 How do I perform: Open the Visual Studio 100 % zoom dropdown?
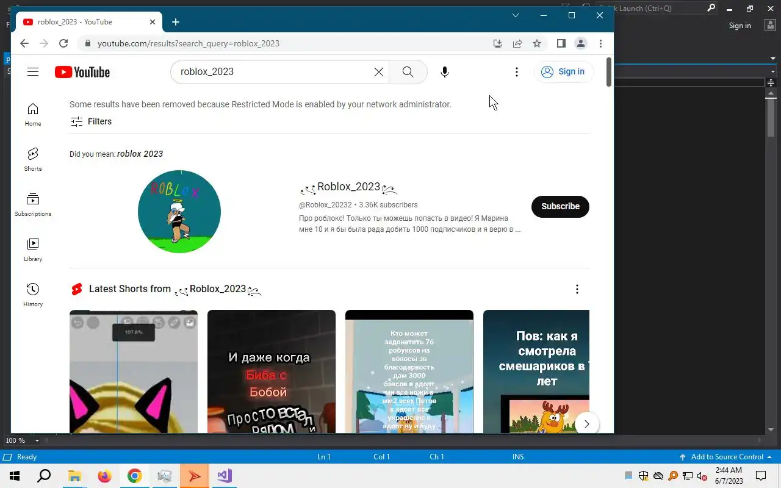point(37,440)
